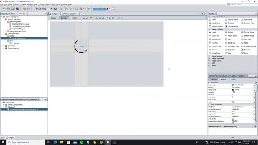The width and height of the screenshot is (258, 145).
Task: Click the help icon in Properties description area
Action: [x=255, y=126]
